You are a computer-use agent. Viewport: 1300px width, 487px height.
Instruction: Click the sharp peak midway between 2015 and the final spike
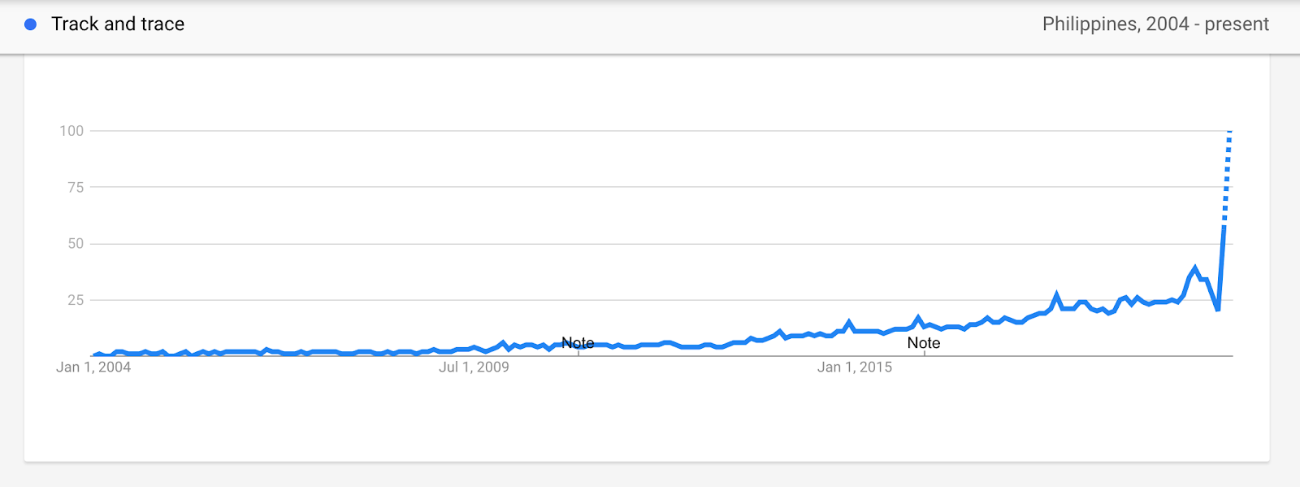[1056, 294]
